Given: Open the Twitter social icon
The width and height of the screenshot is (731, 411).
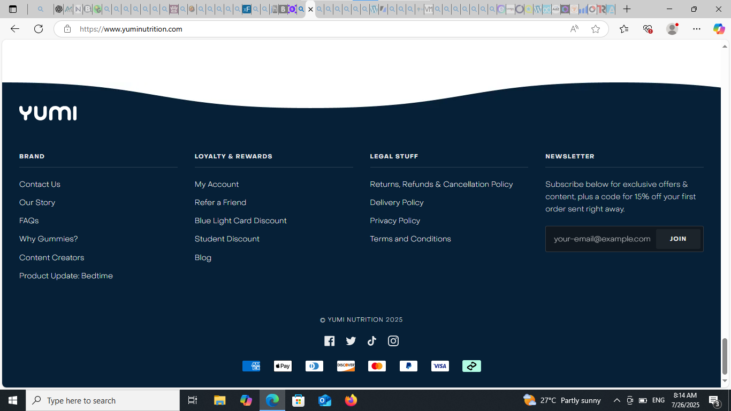Looking at the screenshot, I should (x=351, y=341).
